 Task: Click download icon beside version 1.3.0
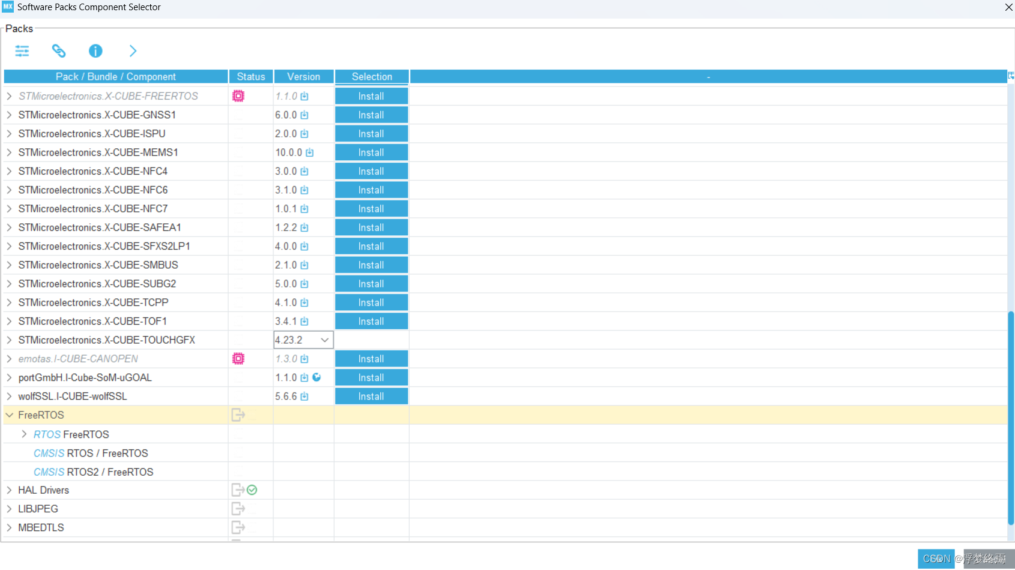(x=304, y=359)
